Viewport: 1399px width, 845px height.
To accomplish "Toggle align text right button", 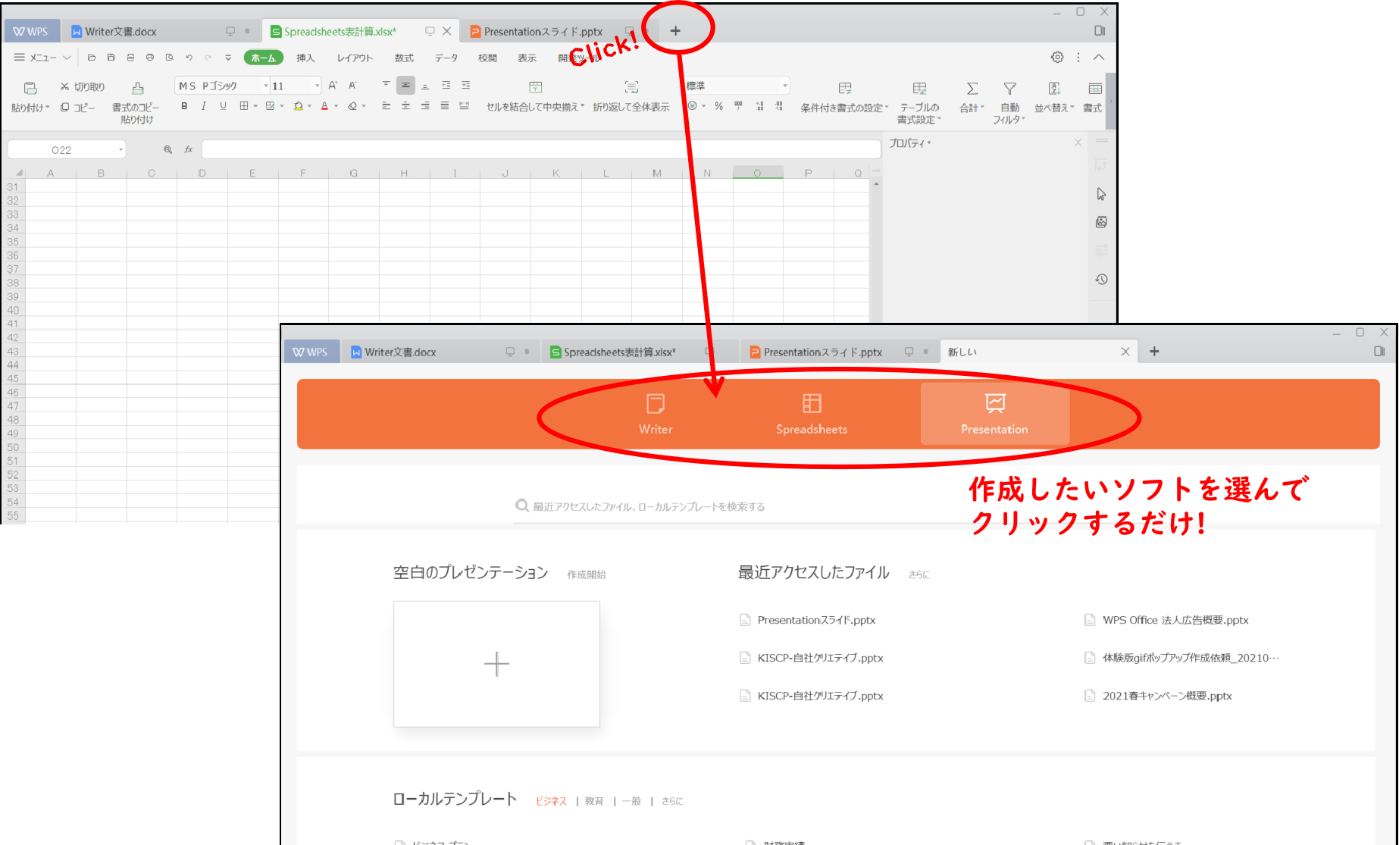I will coord(425,106).
